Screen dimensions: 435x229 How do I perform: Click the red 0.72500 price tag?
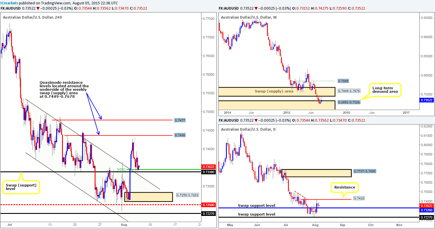208,205
